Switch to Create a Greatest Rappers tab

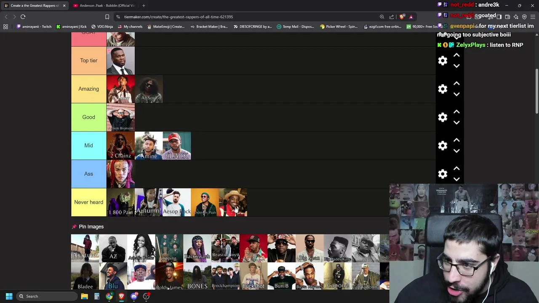pos(35,5)
